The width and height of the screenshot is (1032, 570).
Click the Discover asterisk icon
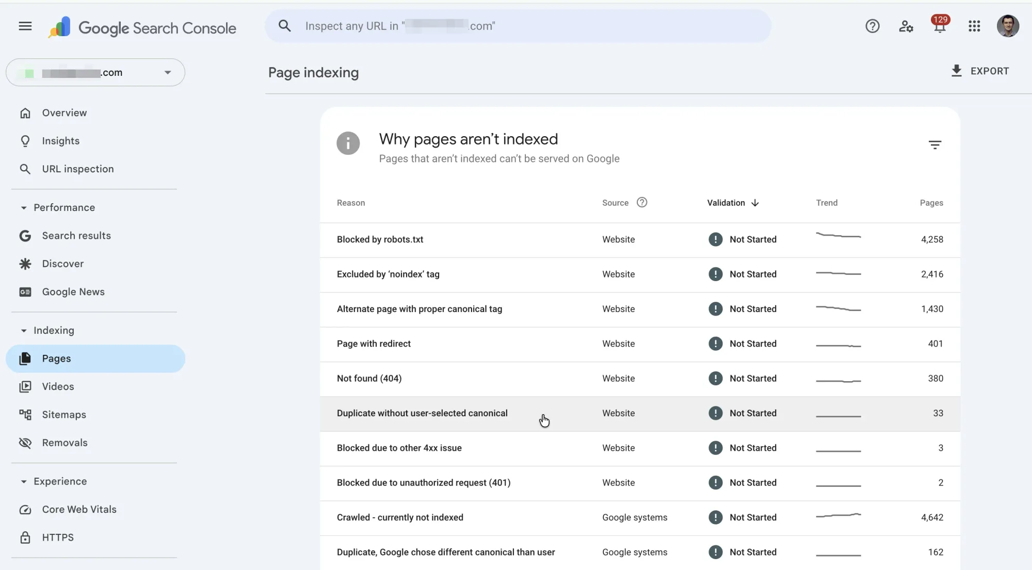tap(25, 264)
